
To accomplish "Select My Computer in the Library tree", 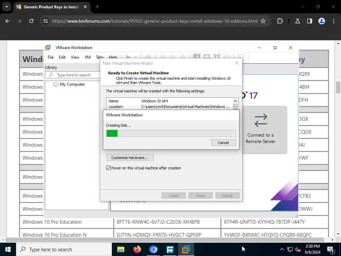I will point(72,84).
